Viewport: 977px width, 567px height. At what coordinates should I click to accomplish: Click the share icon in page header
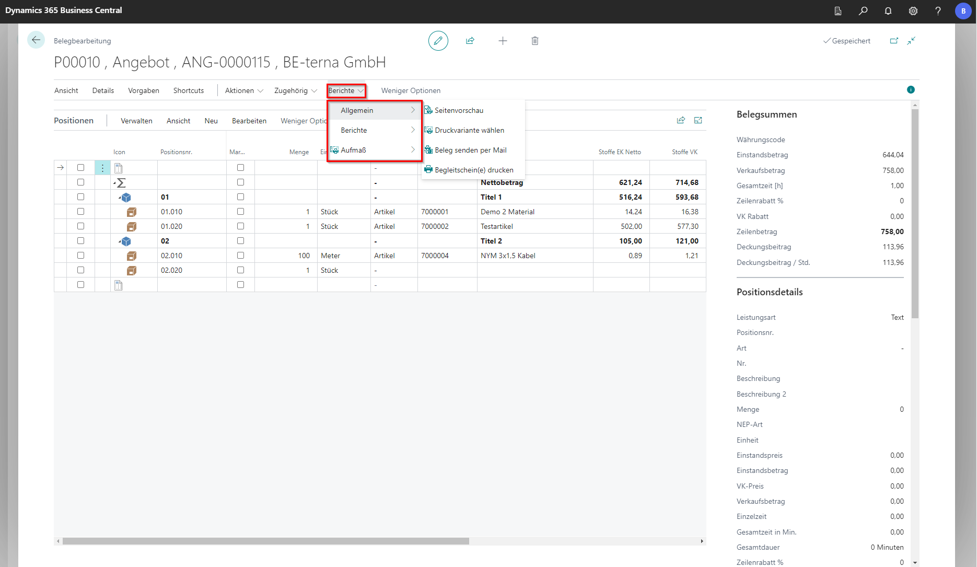[x=470, y=41]
